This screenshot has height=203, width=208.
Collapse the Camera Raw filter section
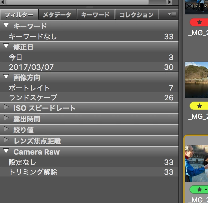coord(6,151)
